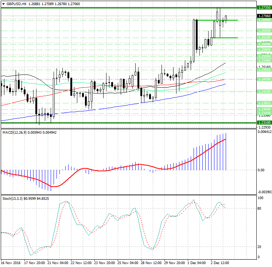Screen dimensions: 272x267
Task: Click the Stochastic 80 level label
Action: 260,209
